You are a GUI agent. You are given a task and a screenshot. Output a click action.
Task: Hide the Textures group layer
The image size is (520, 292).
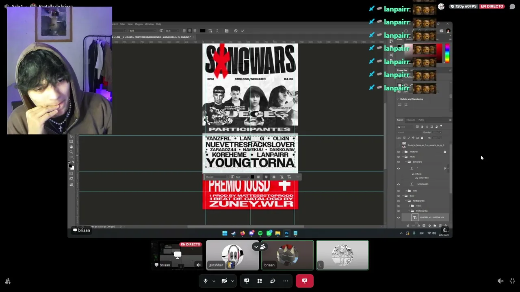point(399,152)
